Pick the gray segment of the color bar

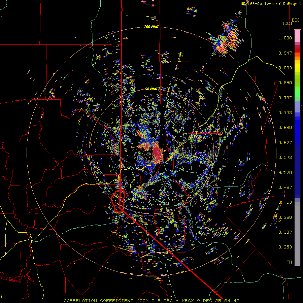297,234
